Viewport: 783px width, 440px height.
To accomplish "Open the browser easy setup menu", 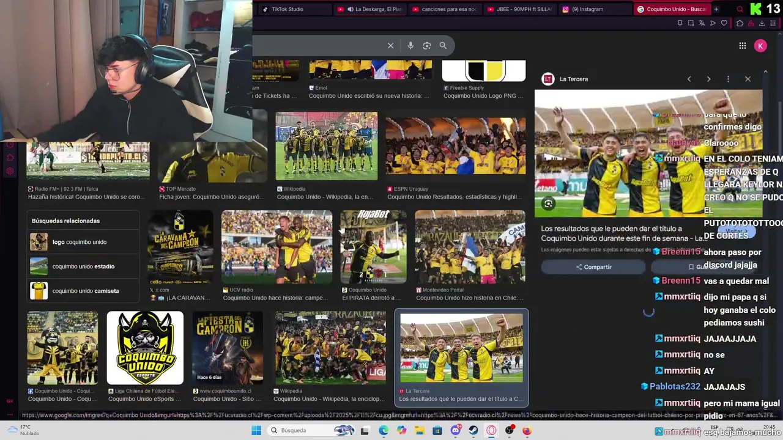I will pyautogui.click(x=773, y=23).
